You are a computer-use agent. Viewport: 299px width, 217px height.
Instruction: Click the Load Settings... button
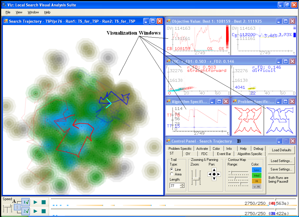pyautogui.click(x=282, y=161)
